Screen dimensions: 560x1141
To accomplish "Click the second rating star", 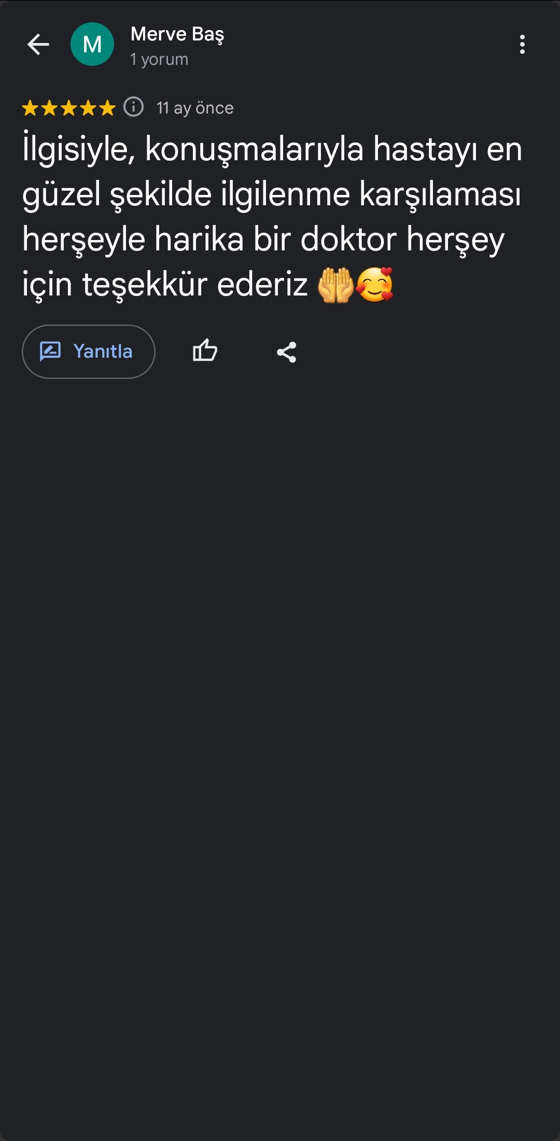I will pos(49,108).
